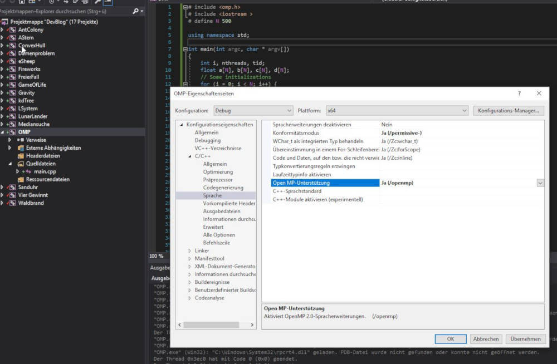Click the AntColony project icon
Image resolution: width=557 pixels, height=364 pixels.
coord(12,30)
